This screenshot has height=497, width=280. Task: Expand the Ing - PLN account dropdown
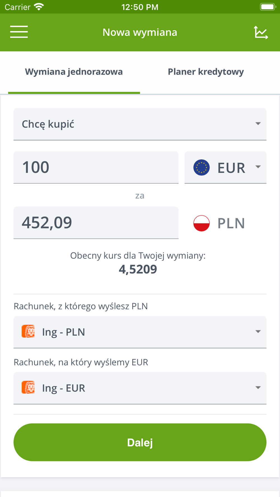pos(140,332)
